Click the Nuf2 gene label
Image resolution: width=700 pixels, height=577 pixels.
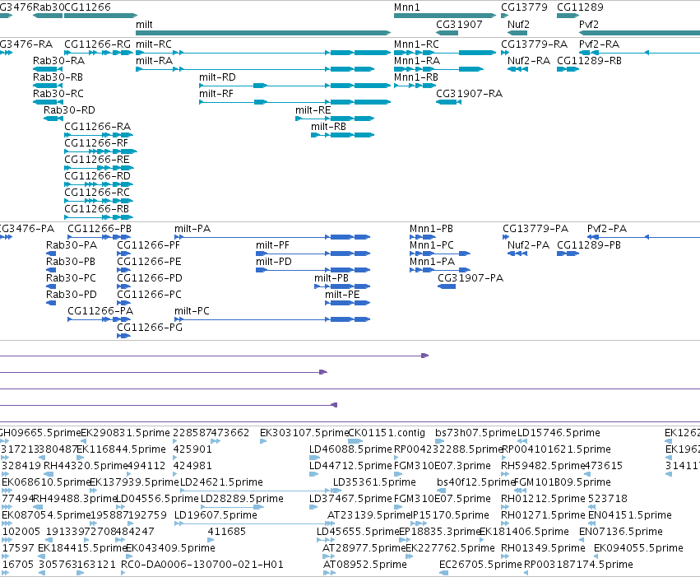pyautogui.click(x=518, y=25)
